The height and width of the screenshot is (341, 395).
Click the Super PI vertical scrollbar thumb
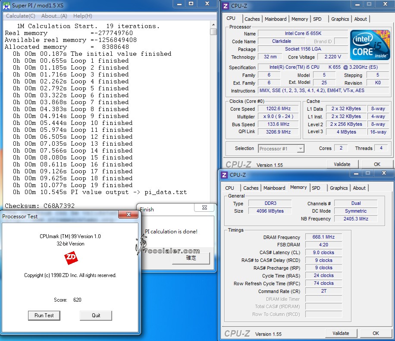click(213, 32)
